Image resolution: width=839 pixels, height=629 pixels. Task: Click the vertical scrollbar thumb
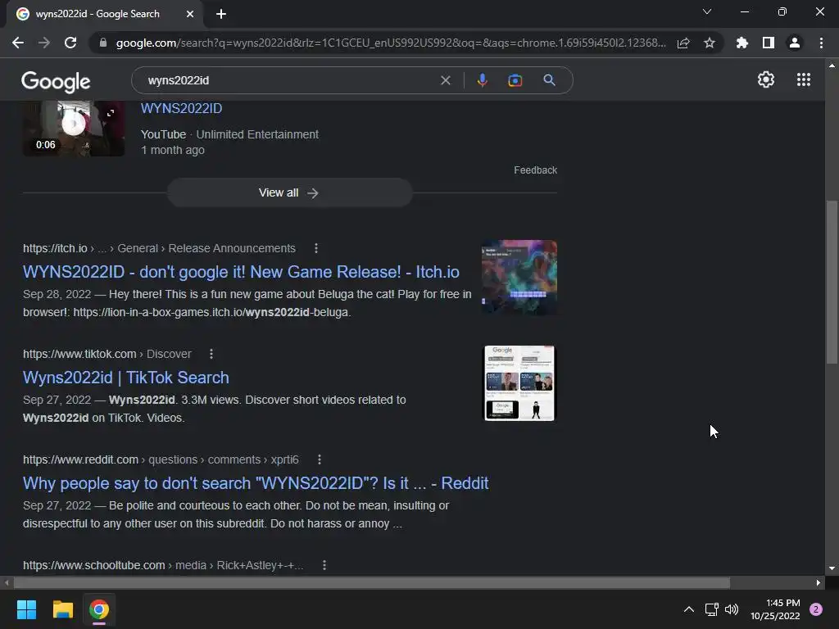pyautogui.click(x=832, y=283)
